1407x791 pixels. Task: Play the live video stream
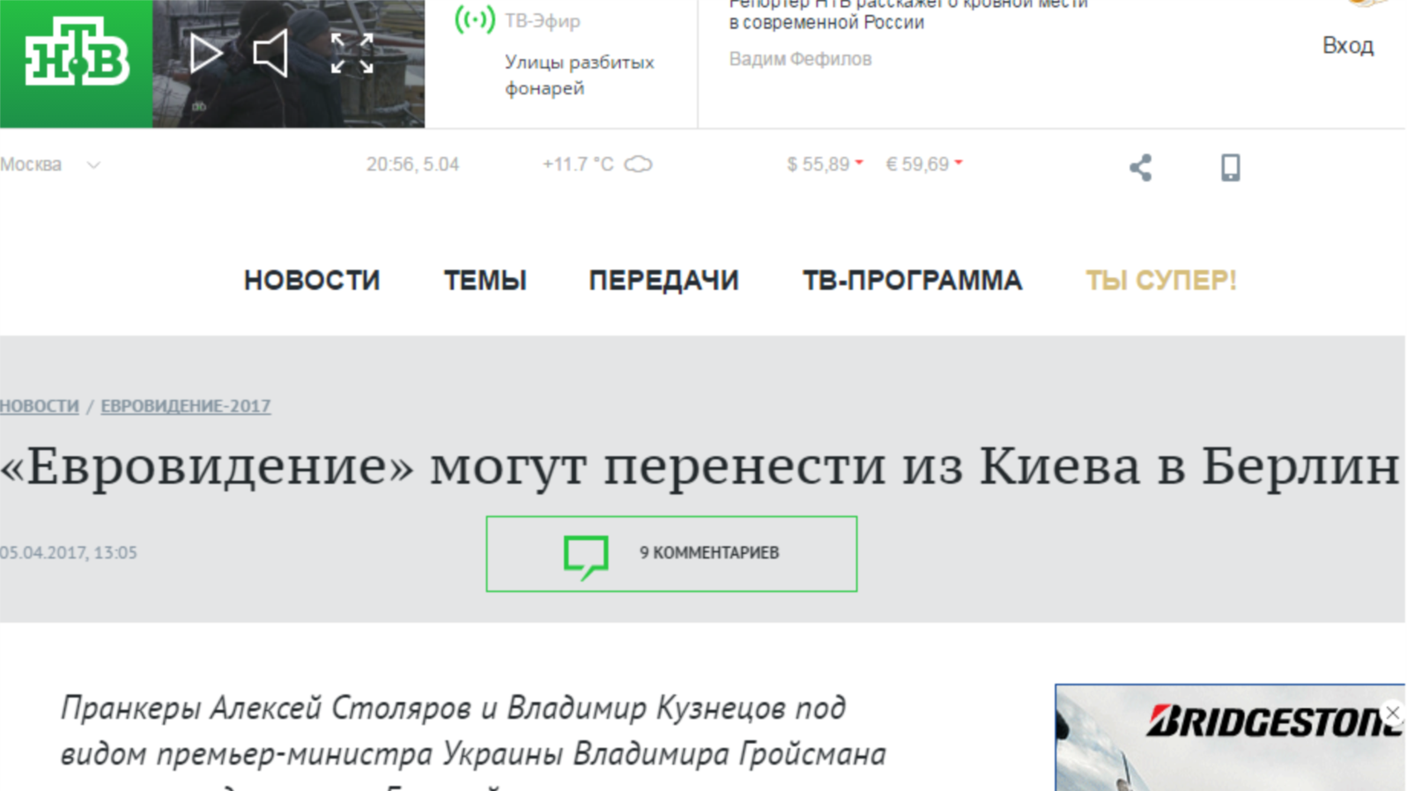206,54
